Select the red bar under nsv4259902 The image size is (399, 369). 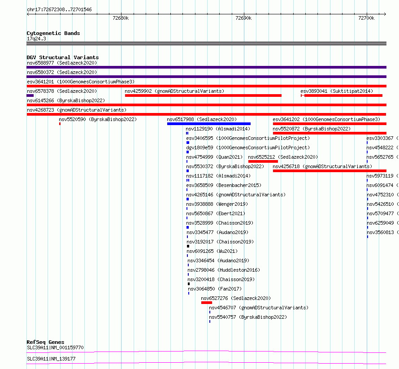coord(203,96)
